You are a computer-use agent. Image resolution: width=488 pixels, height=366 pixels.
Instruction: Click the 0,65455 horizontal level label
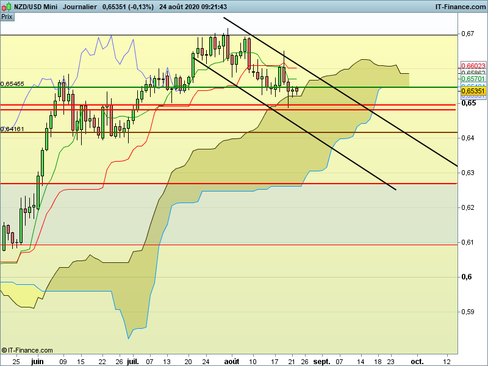[12, 84]
